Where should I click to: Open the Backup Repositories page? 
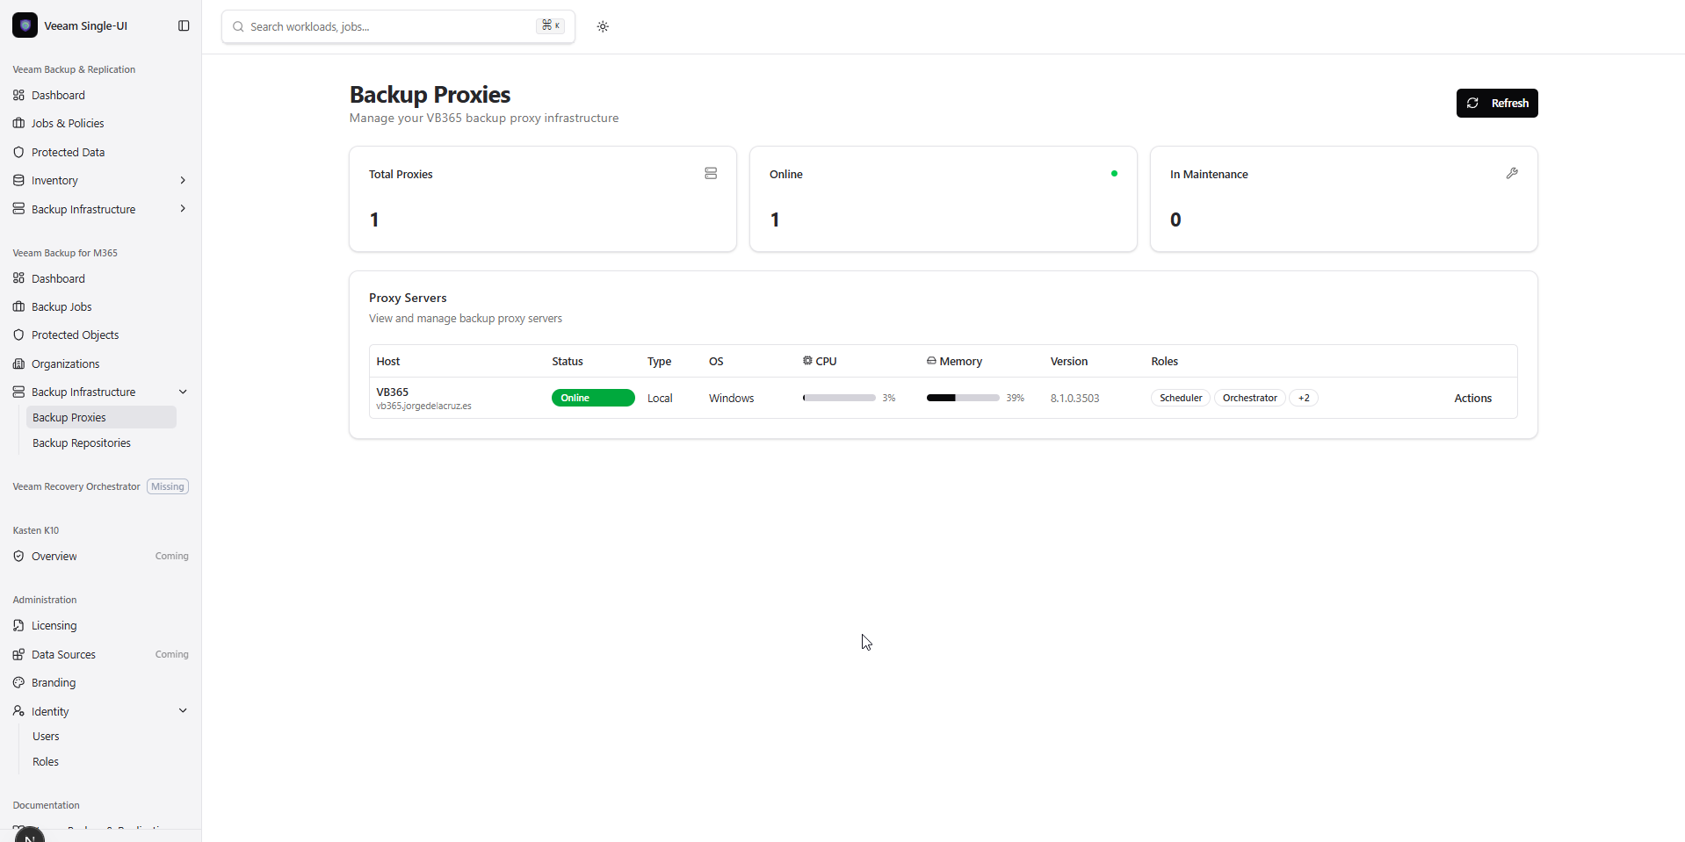click(81, 443)
